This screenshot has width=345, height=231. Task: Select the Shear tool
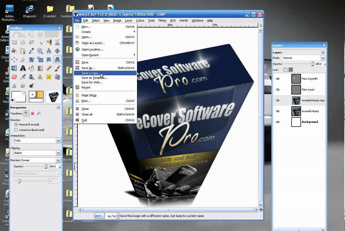pos(49,60)
